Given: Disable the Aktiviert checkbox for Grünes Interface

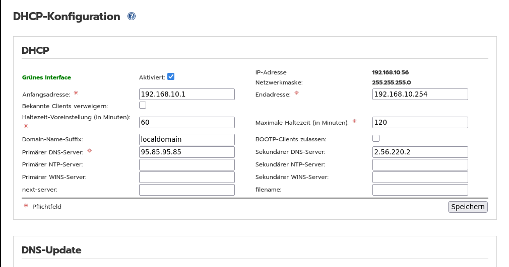Looking at the screenshot, I should 171,76.
